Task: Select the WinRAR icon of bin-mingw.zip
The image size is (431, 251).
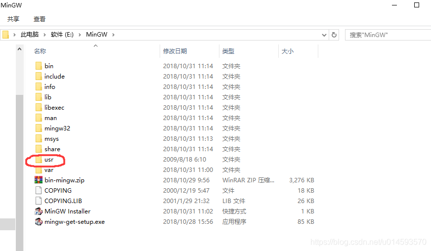Action: tap(39, 180)
